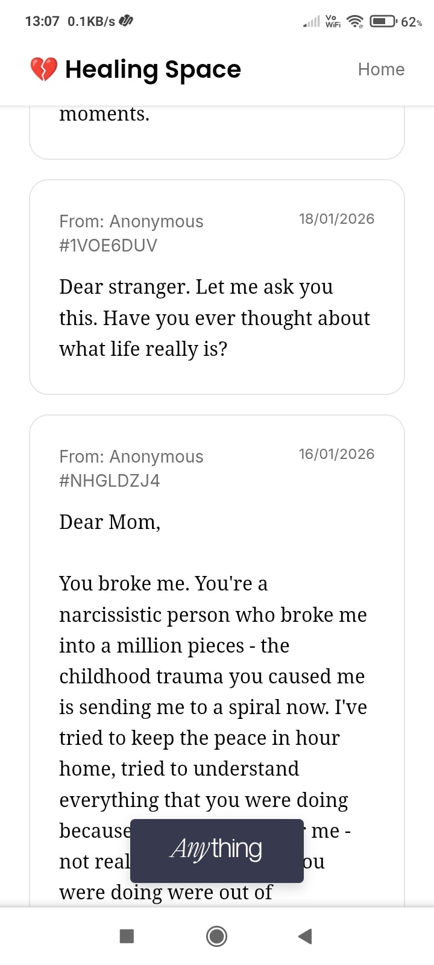
Task: Tap the 13:07 clock in status bar
Action: (42, 21)
